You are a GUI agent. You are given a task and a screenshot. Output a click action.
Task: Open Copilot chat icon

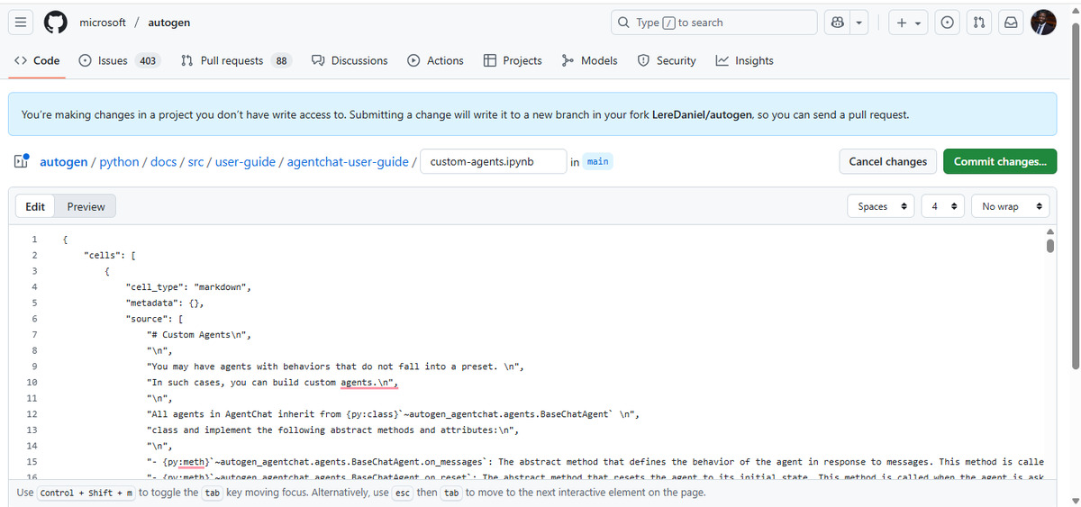pyautogui.click(x=838, y=23)
